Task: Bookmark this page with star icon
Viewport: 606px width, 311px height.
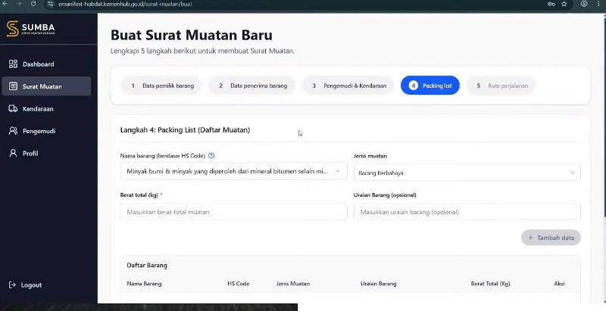Action: 564,4
